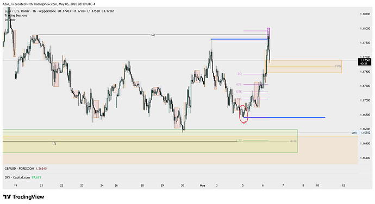Click the 1.16200 price axis label
375x204 pixels.
click(365, 158)
